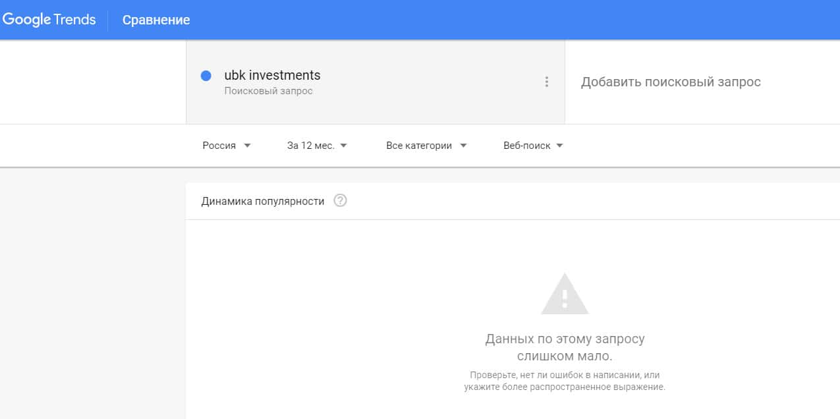Click the arrow beside Все категории

tap(463, 146)
